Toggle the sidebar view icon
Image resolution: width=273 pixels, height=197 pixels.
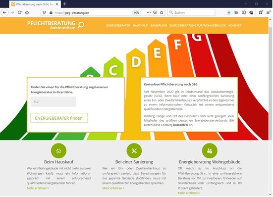pos(244,12)
